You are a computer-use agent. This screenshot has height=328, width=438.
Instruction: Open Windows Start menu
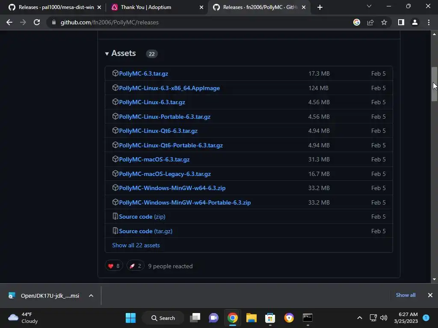point(130,318)
